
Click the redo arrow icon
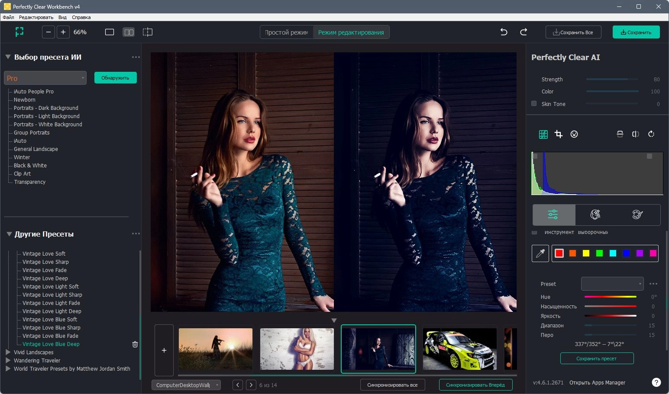click(524, 32)
